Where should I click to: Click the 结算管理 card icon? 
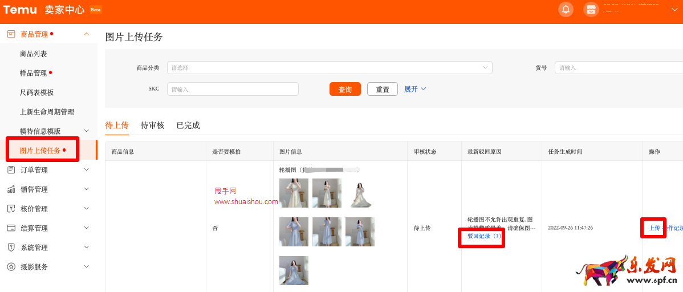tap(11, 228)
